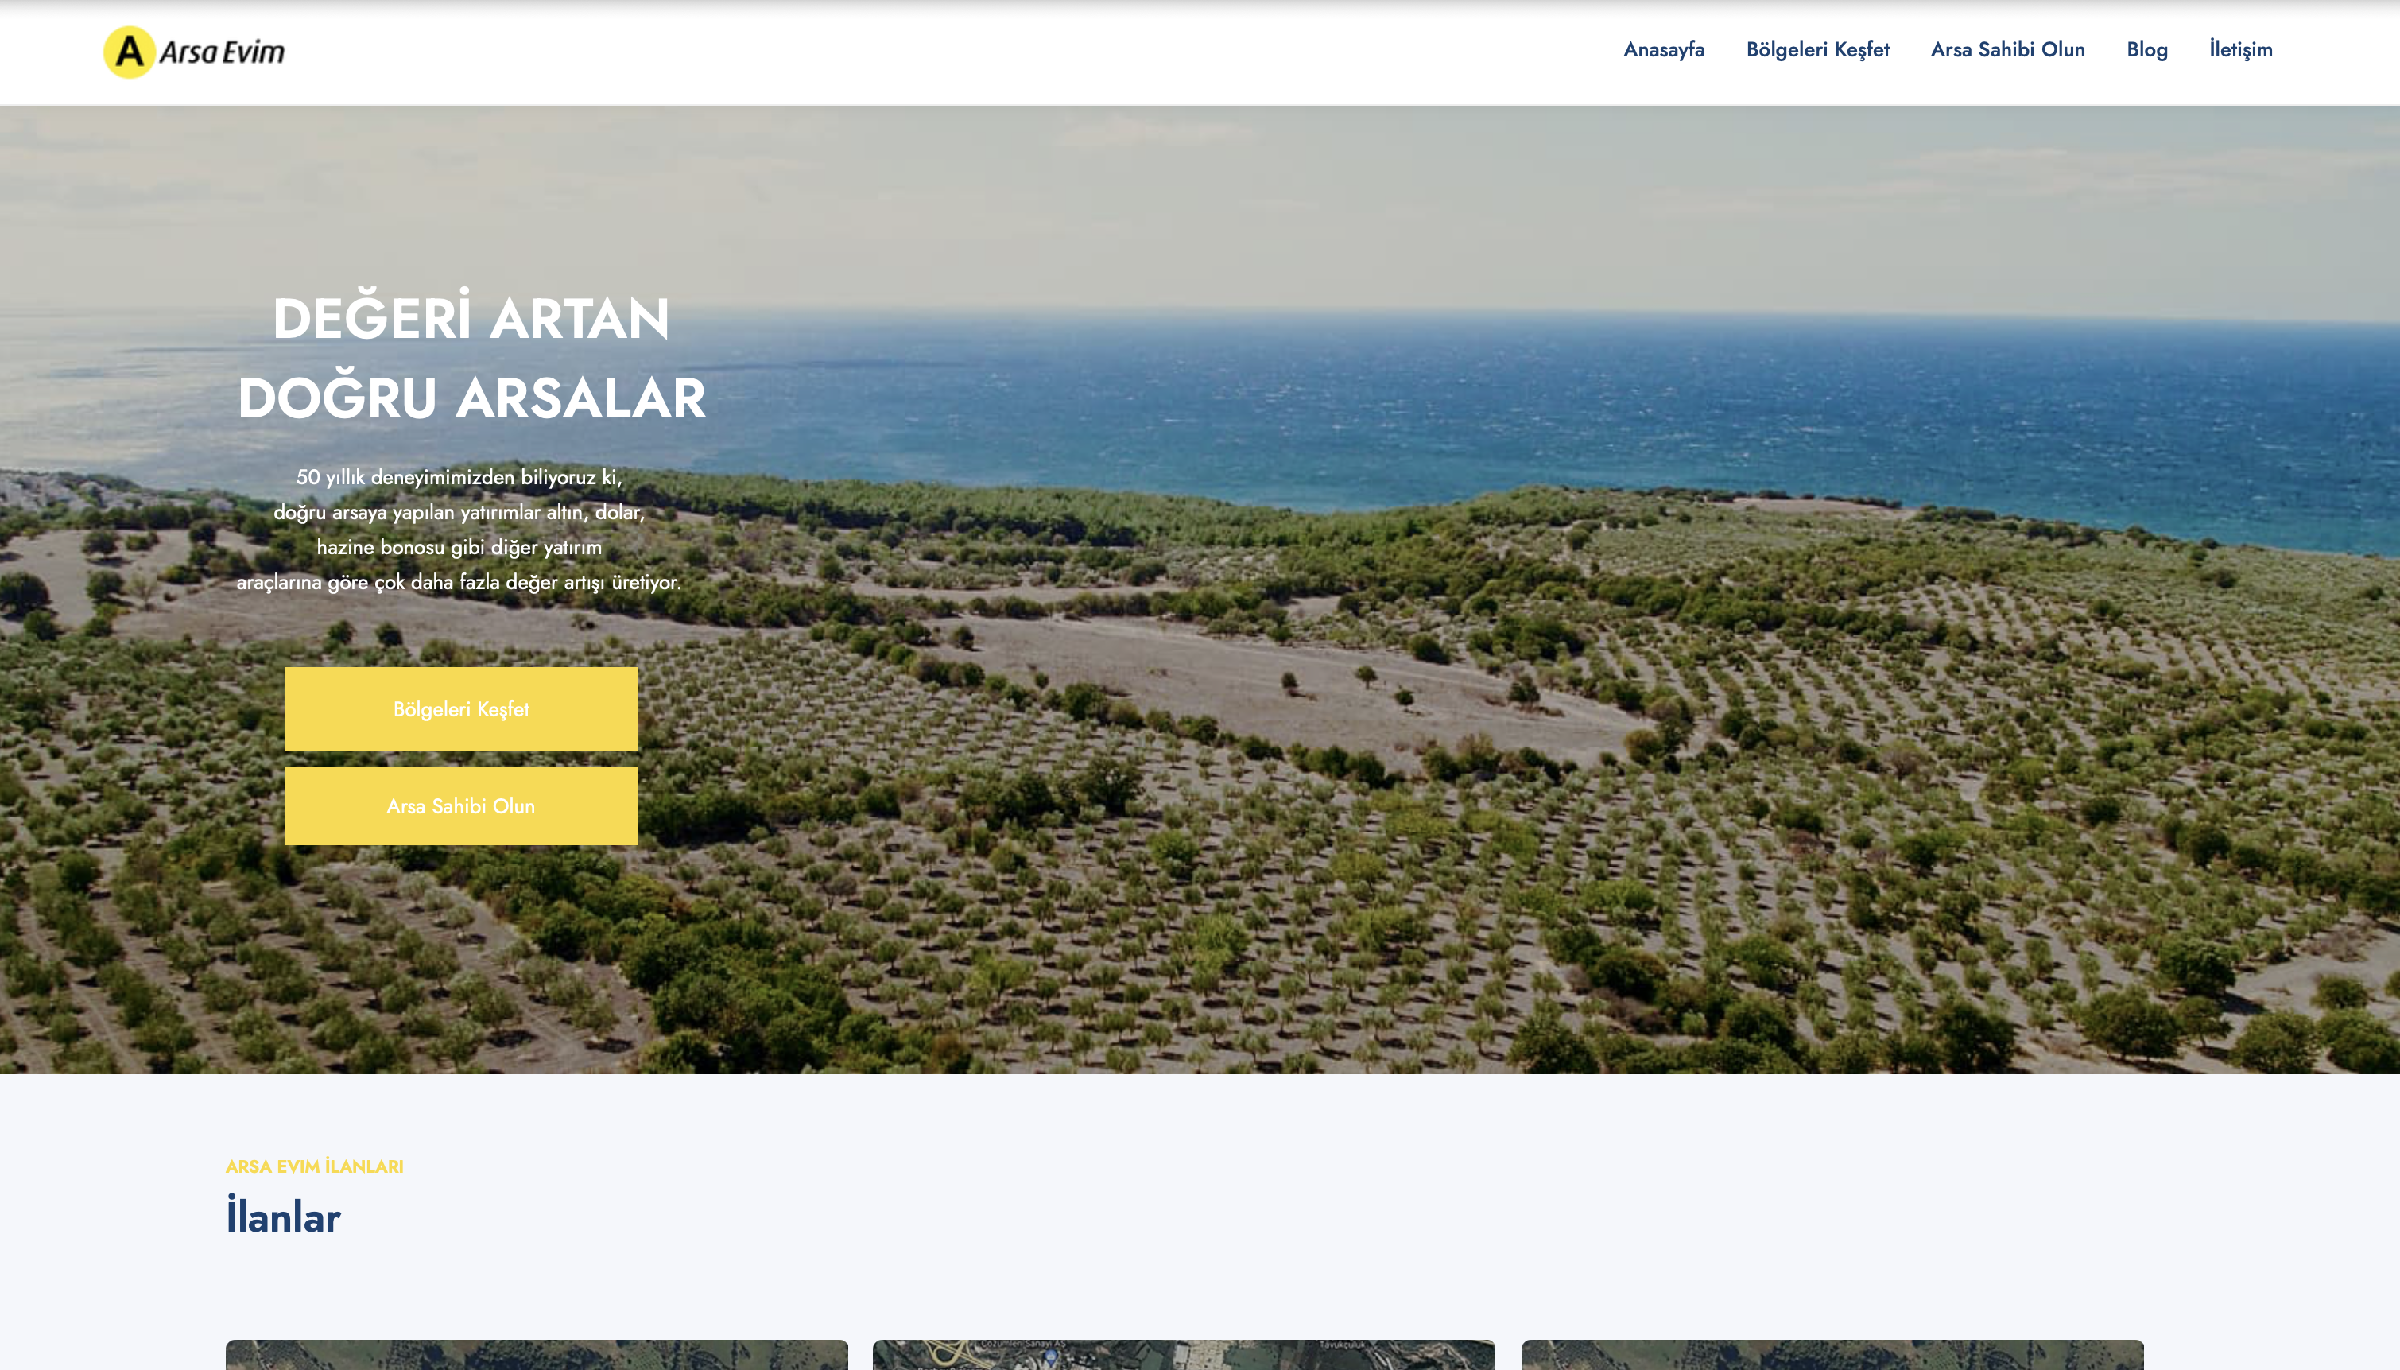This screenshot has width=2400, height=1370.
Task: Click the word altın in the hero description
Action: [564, 513]
